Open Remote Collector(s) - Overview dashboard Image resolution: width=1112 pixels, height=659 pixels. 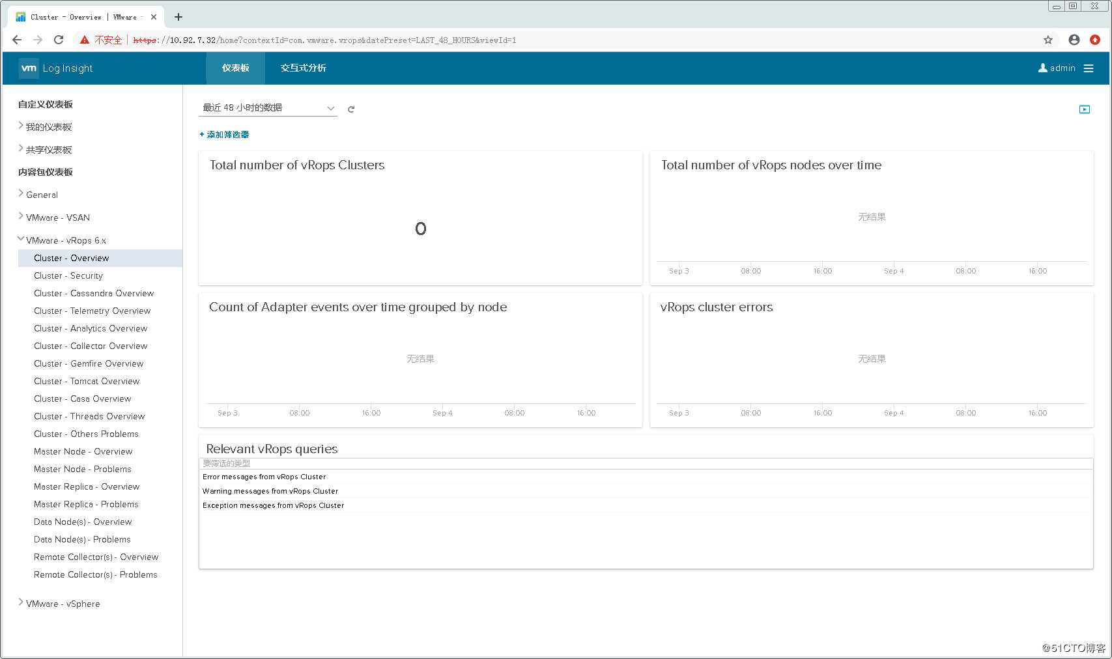[x=96, y=557]
